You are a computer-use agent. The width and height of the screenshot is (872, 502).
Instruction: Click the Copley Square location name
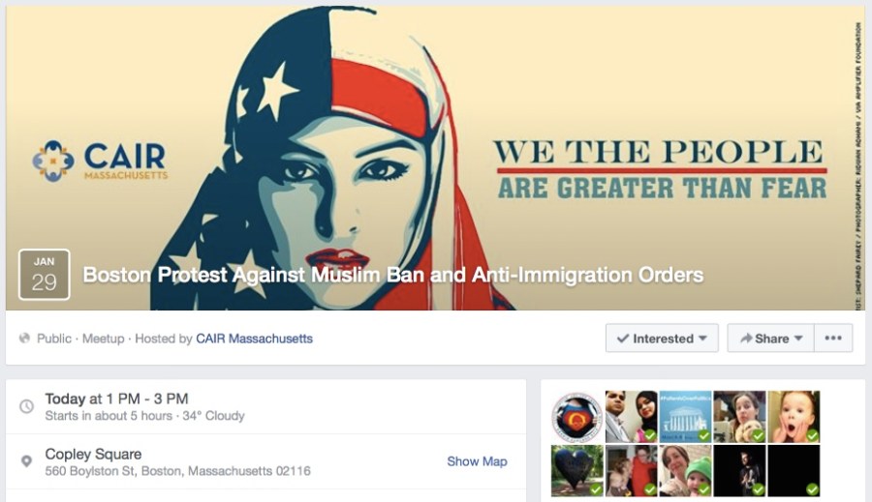(x=93, y=454)
